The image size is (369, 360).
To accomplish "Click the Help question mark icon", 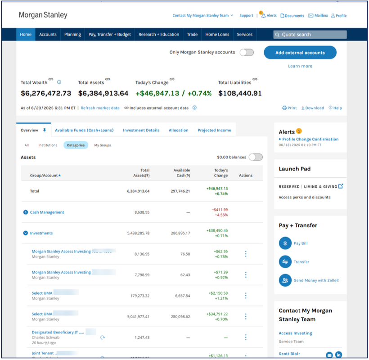I will (330, 108).
